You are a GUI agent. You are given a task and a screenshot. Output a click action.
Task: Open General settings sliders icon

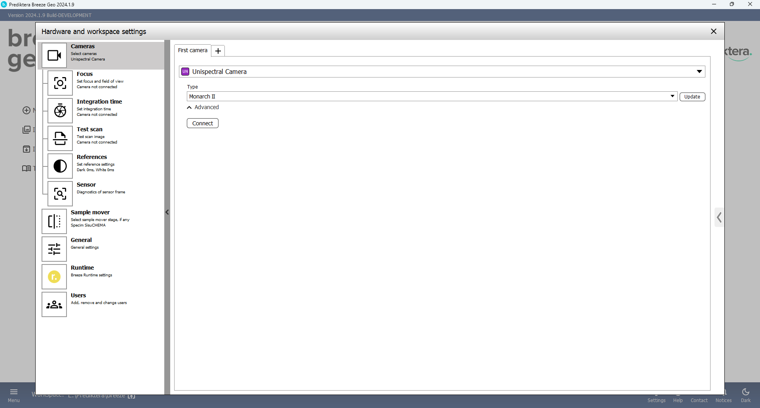pos(54,249)
